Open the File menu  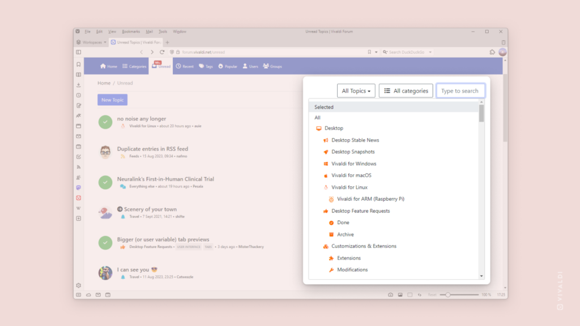point(87,32)
